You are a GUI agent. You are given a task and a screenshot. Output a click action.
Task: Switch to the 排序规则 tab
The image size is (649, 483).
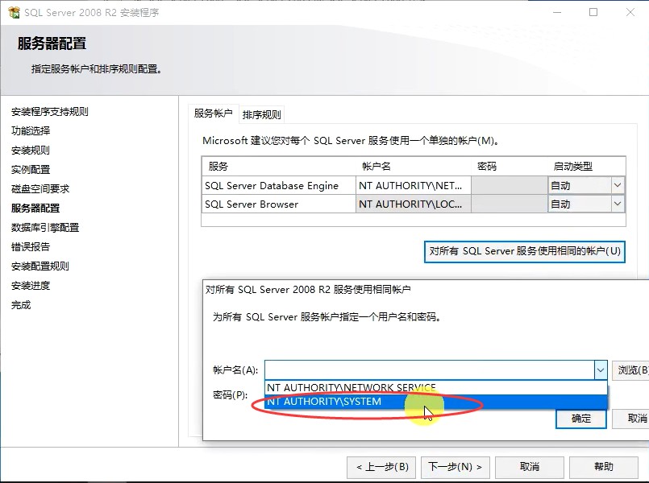tap(262, 114)
